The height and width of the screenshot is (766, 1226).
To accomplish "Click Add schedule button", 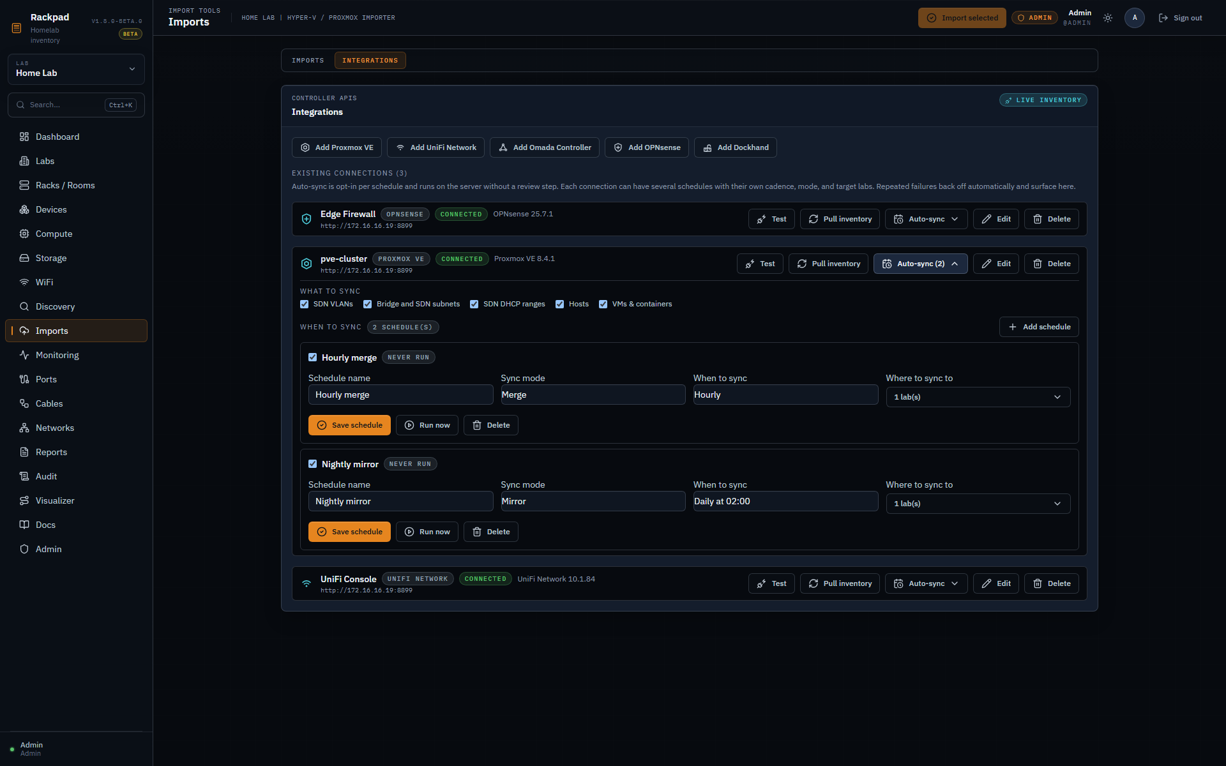I will point(1039,327).
